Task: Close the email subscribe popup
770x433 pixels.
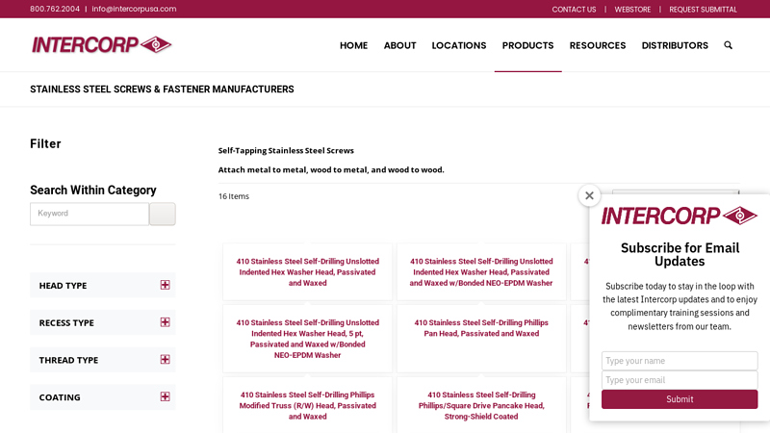Action: pos(589,195)
